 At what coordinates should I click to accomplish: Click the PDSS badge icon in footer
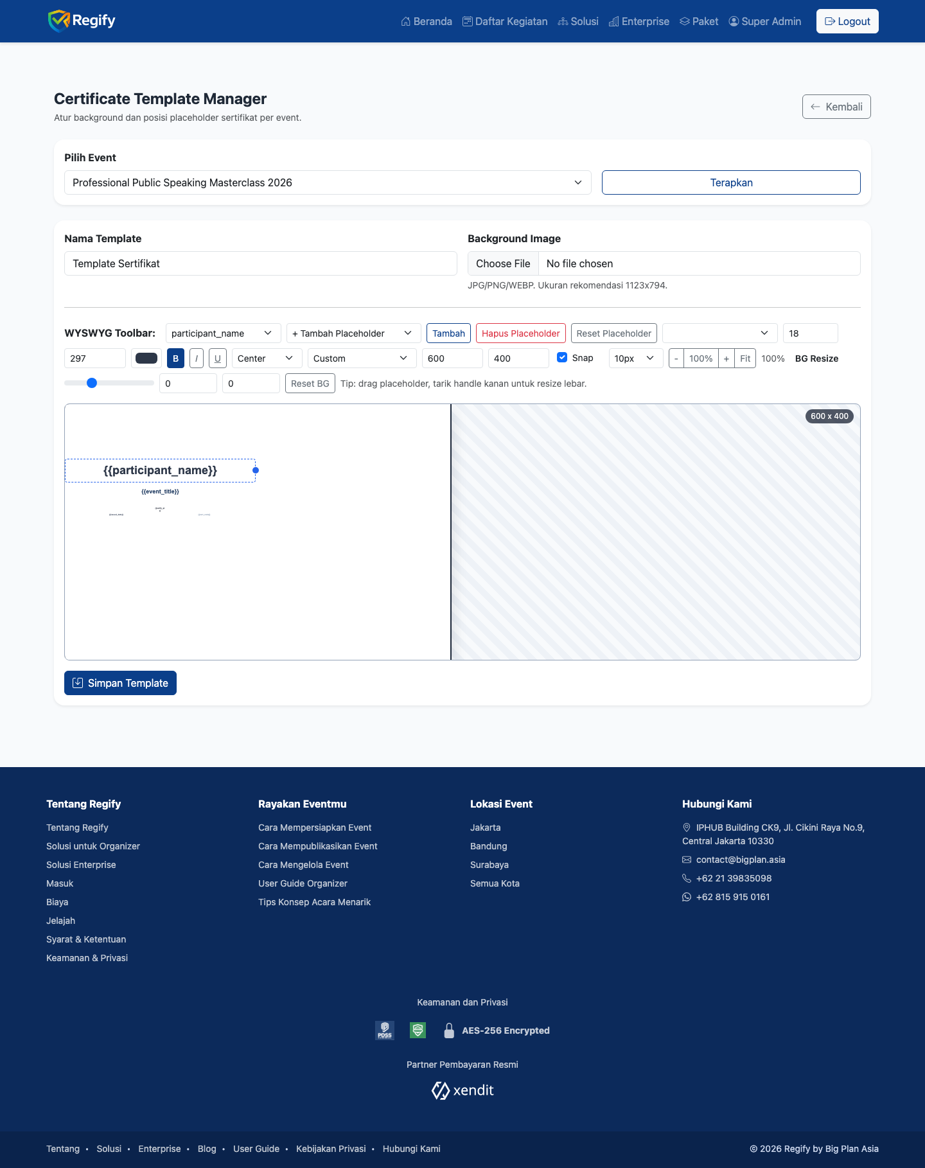[385, 1031]
